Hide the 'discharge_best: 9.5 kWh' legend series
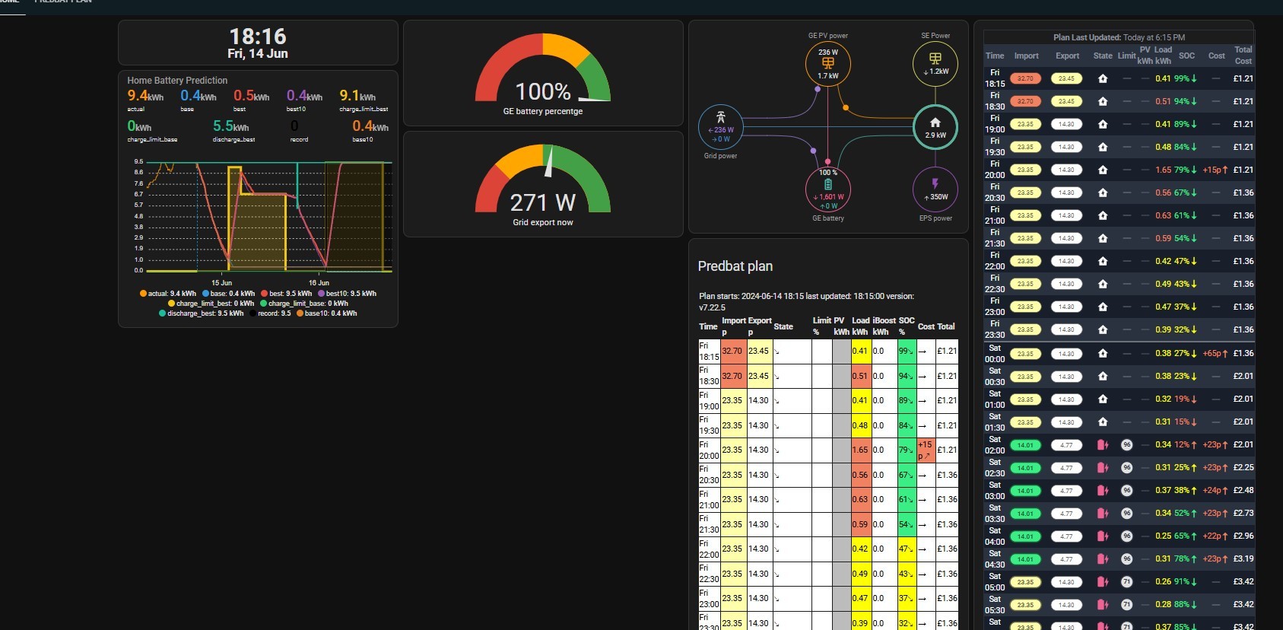The image size is (1283, 630). coord(201,313)
